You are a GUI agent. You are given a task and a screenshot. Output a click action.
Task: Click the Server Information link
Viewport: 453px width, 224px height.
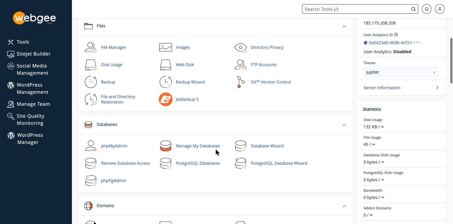pos(382,88)
